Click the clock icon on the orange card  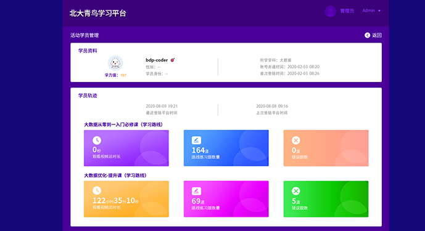[97, 190]
